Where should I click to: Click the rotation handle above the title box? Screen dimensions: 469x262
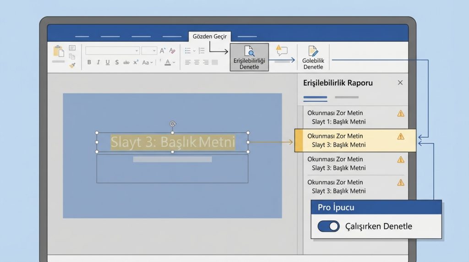[x=173, y=124]
